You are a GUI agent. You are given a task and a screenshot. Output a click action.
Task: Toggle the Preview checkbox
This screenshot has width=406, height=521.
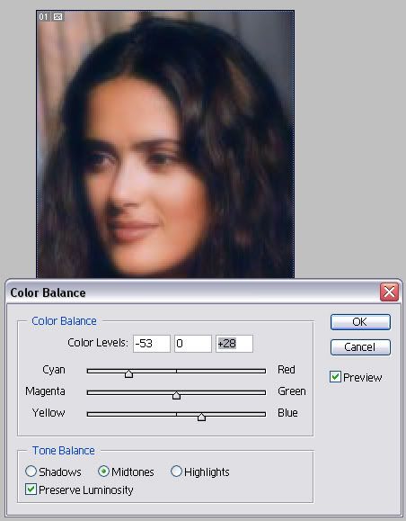click(x=335, y=377)
